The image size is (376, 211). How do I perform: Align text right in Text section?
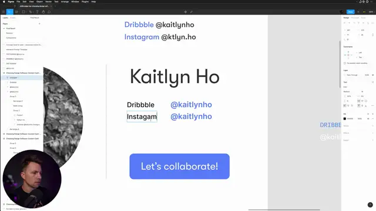point(352,105)
